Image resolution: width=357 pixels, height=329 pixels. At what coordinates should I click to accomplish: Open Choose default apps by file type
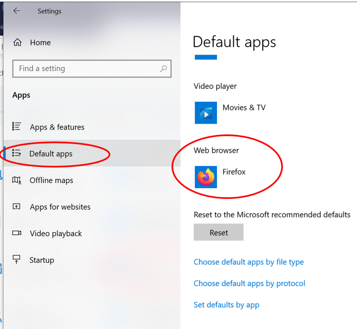[249, 262]
